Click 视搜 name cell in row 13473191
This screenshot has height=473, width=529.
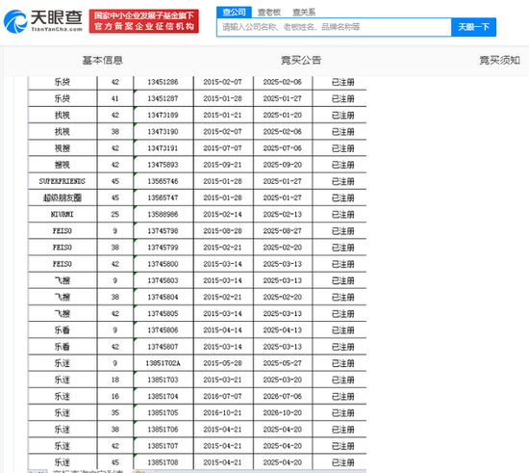63,148
